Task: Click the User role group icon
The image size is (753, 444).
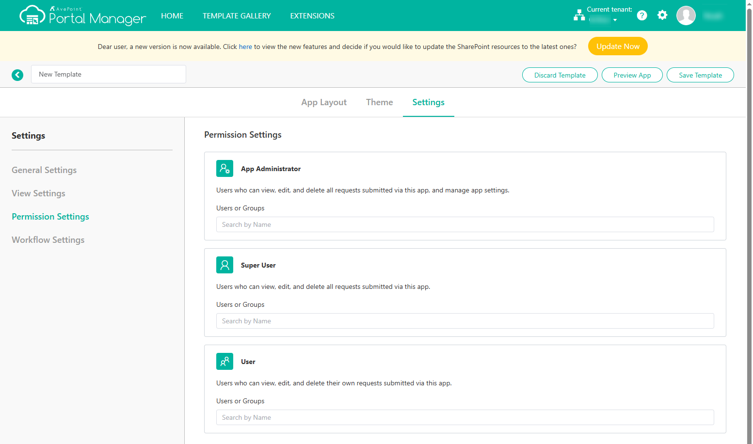Action: coord(224,362)
